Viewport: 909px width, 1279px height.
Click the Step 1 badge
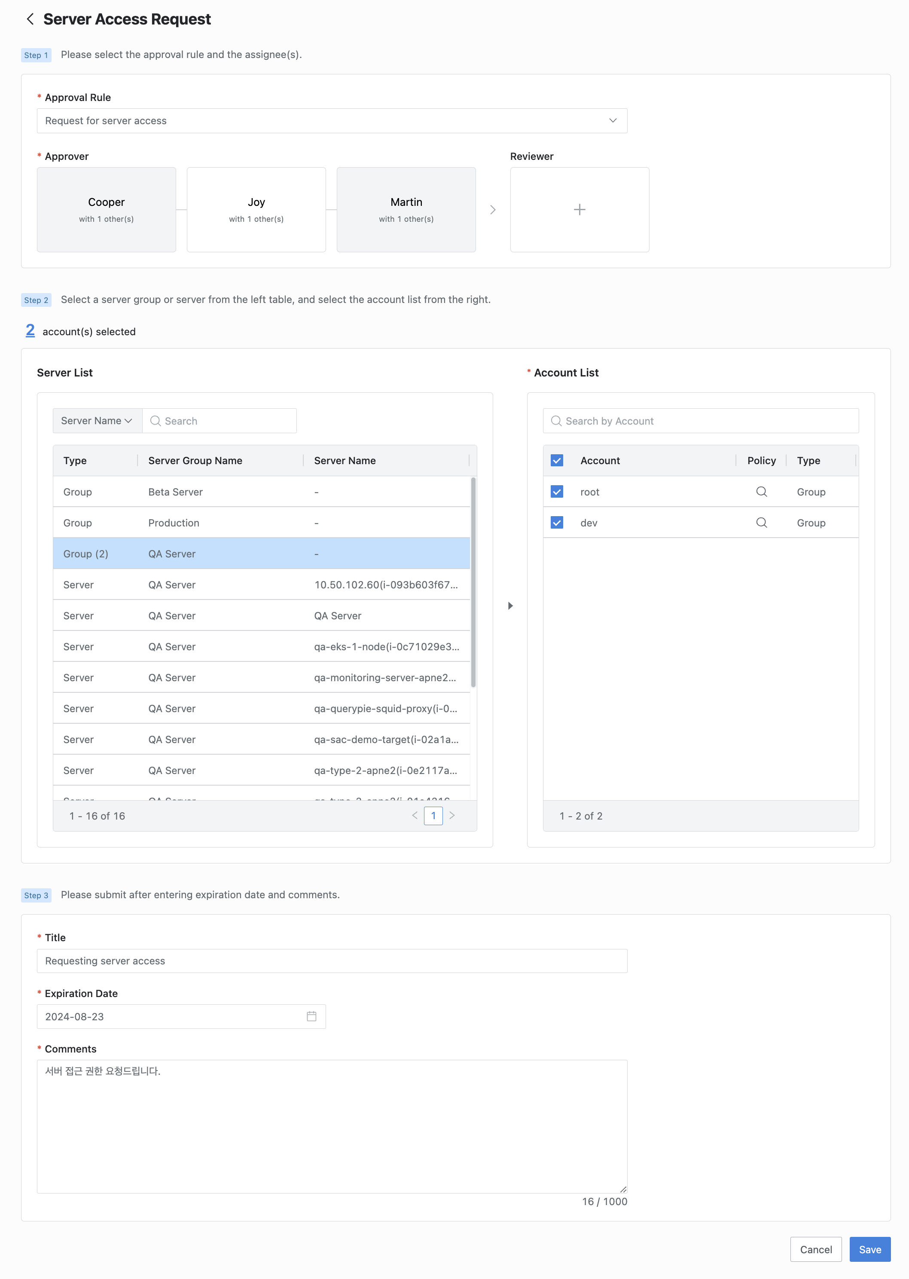point(37,55)
